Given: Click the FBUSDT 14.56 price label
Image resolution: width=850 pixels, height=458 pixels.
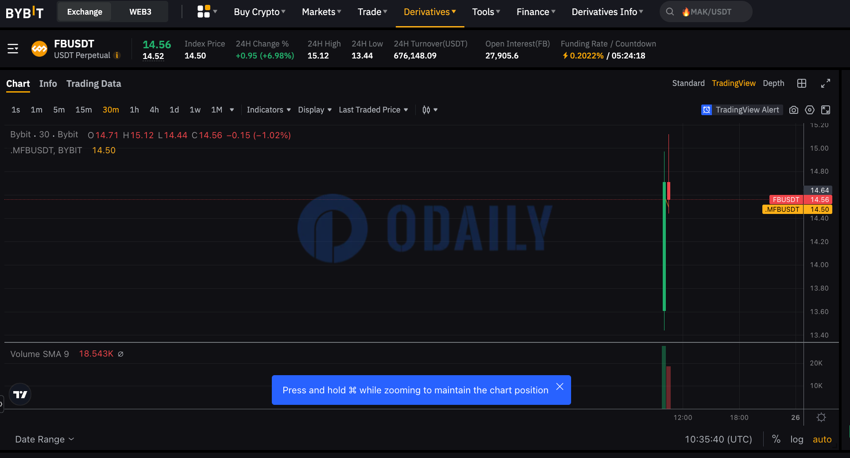Looking at the screenshot, I should pos(801,200).
